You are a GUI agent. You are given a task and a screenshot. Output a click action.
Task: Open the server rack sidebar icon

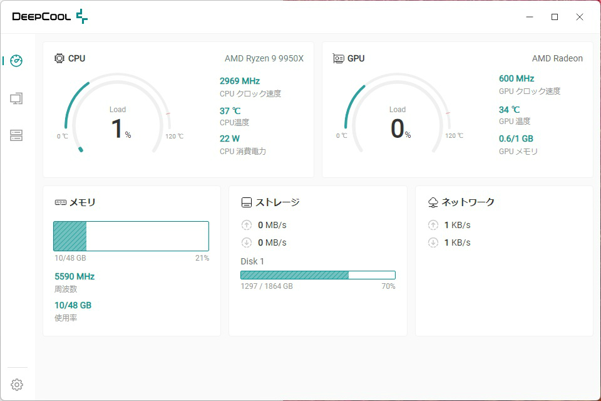pos(17,135)
